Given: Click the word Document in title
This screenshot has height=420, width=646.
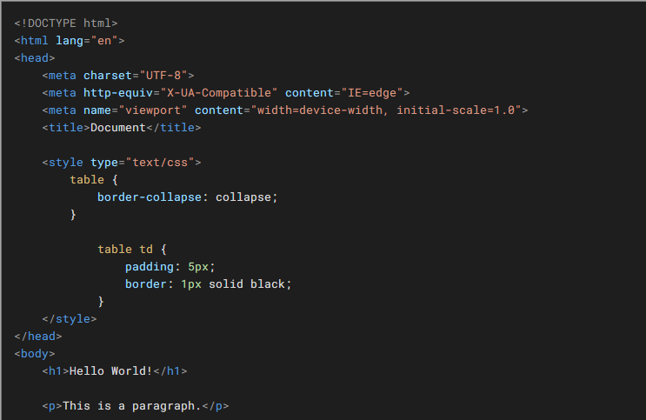Looking at the screenshot, I should [x=118, y=127].
